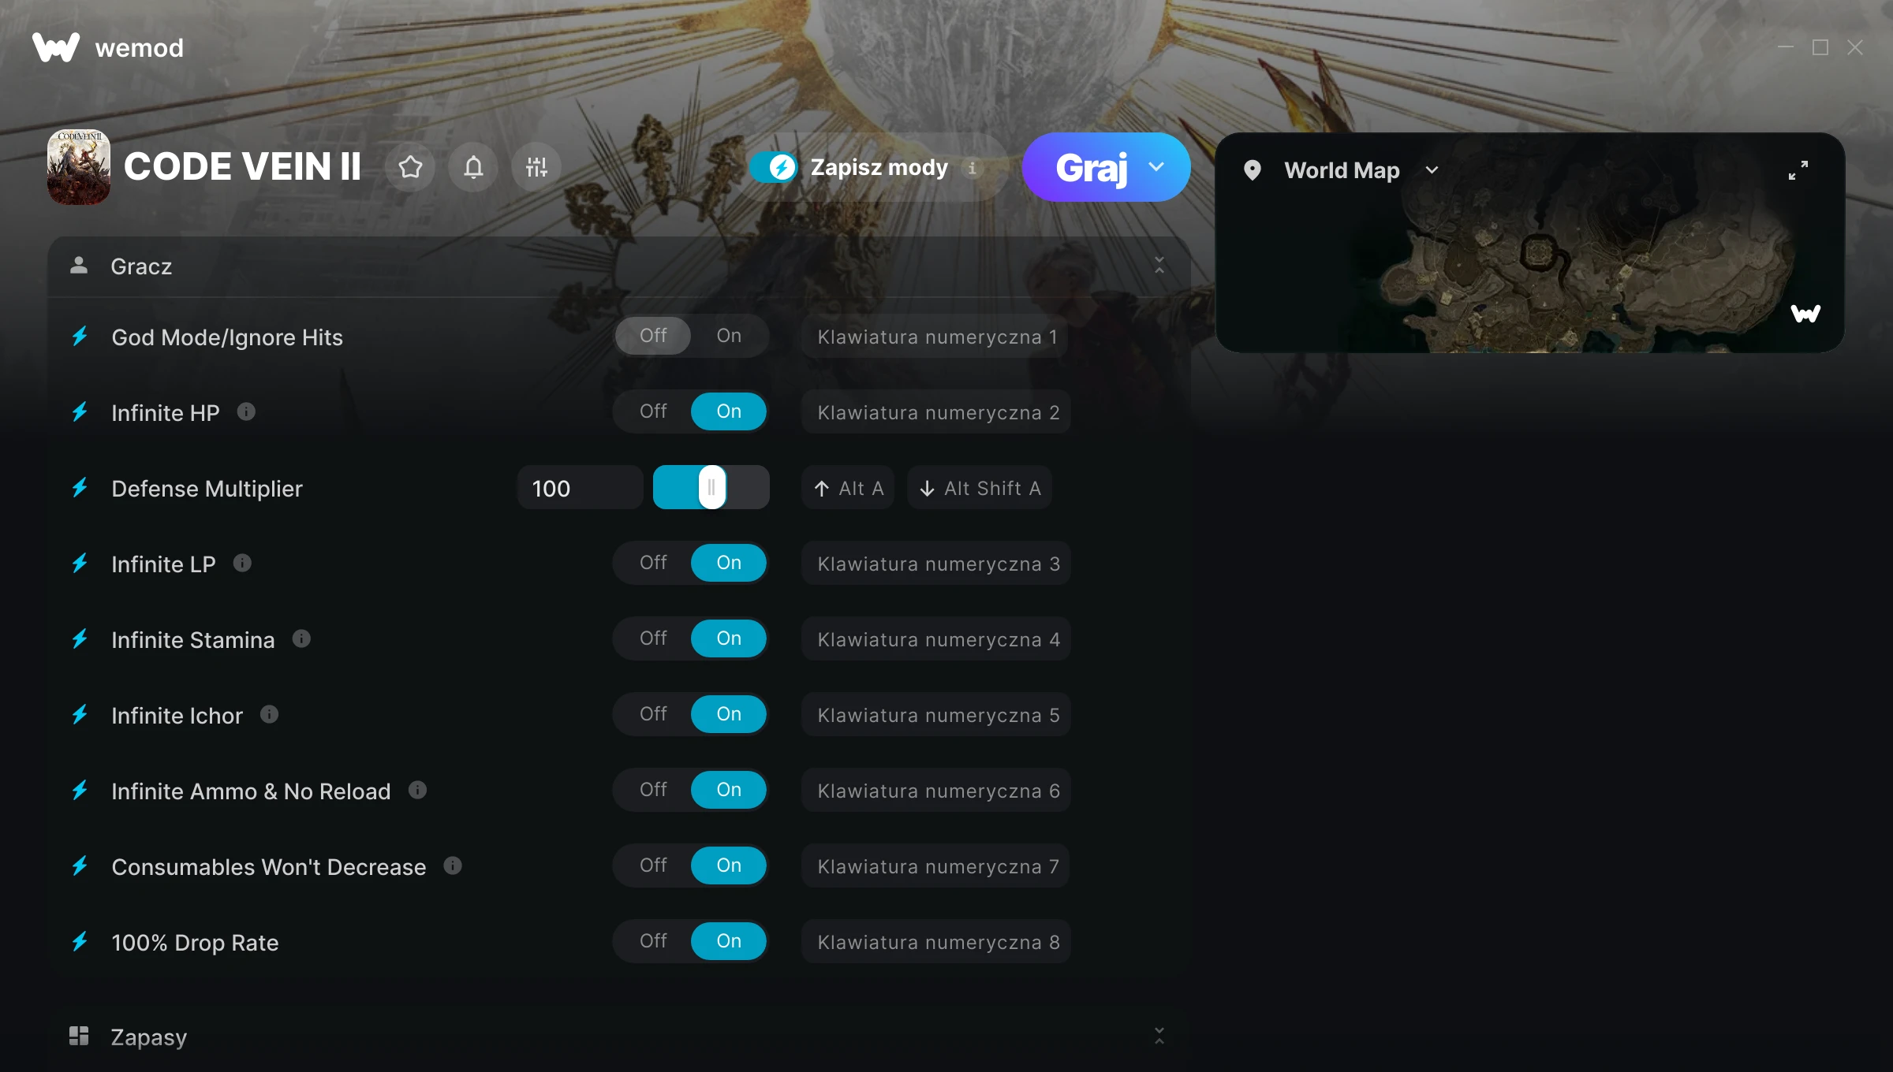Open the Graj button dropdown arrow
This screenshot has width=1893, height=1072.
pos(1156,167)
